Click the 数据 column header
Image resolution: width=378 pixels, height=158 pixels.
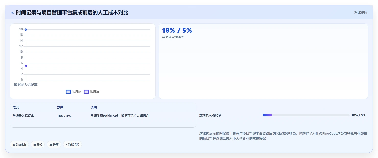click(60, 107)
